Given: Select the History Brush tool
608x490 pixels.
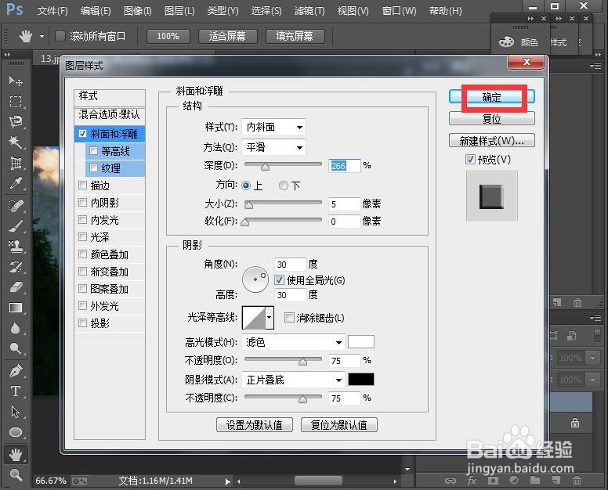Looking at the screenshot, I should pos(16,267).
